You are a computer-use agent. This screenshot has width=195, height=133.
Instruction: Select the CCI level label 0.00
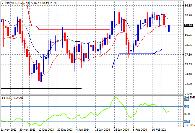(x=187, y=114)
